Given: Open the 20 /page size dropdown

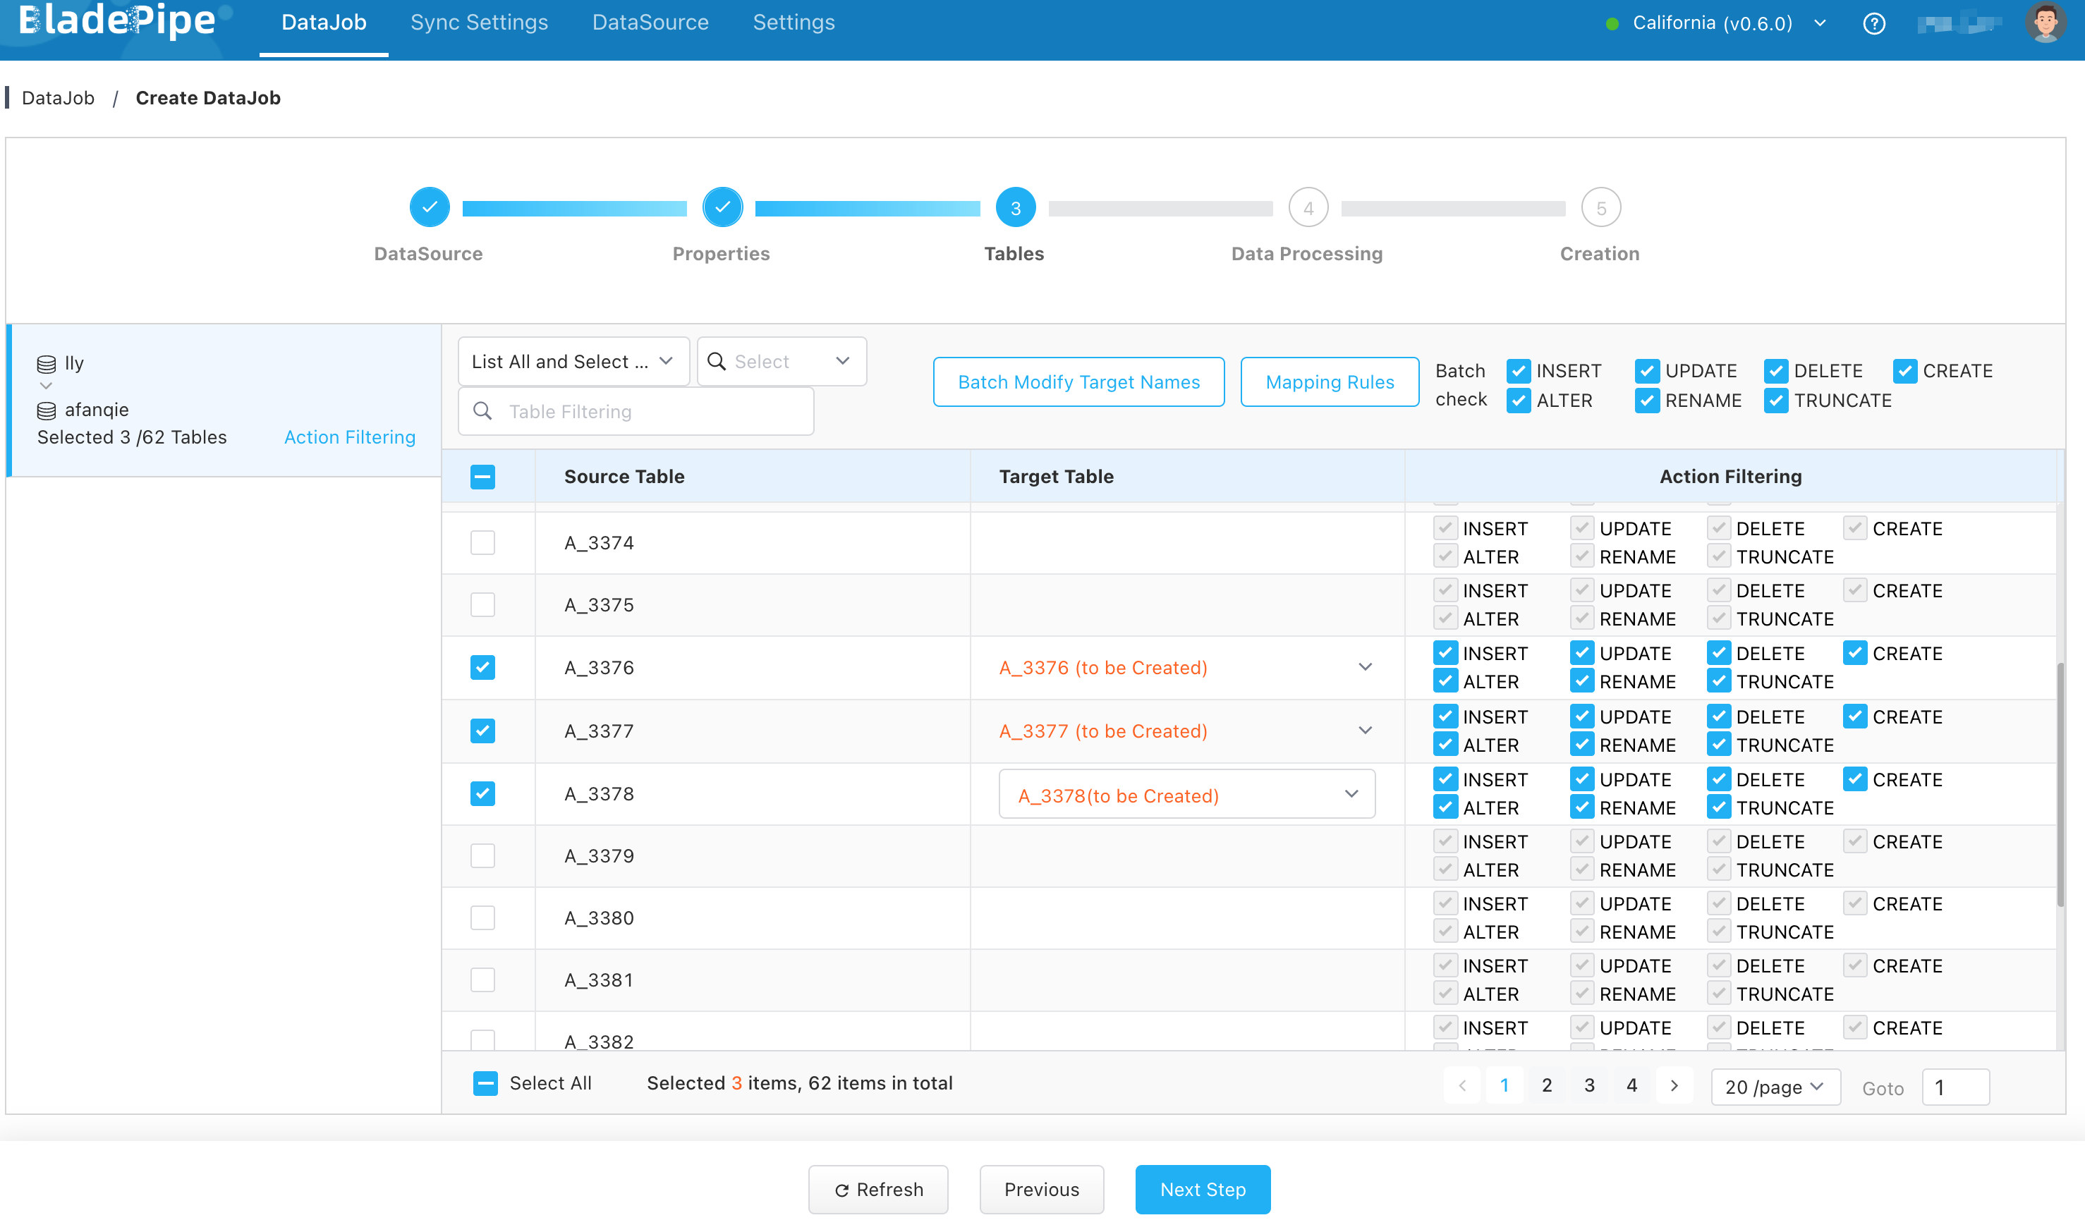Looking at the screenshot, I should pyautogui.click(x=1775, y=1086).
